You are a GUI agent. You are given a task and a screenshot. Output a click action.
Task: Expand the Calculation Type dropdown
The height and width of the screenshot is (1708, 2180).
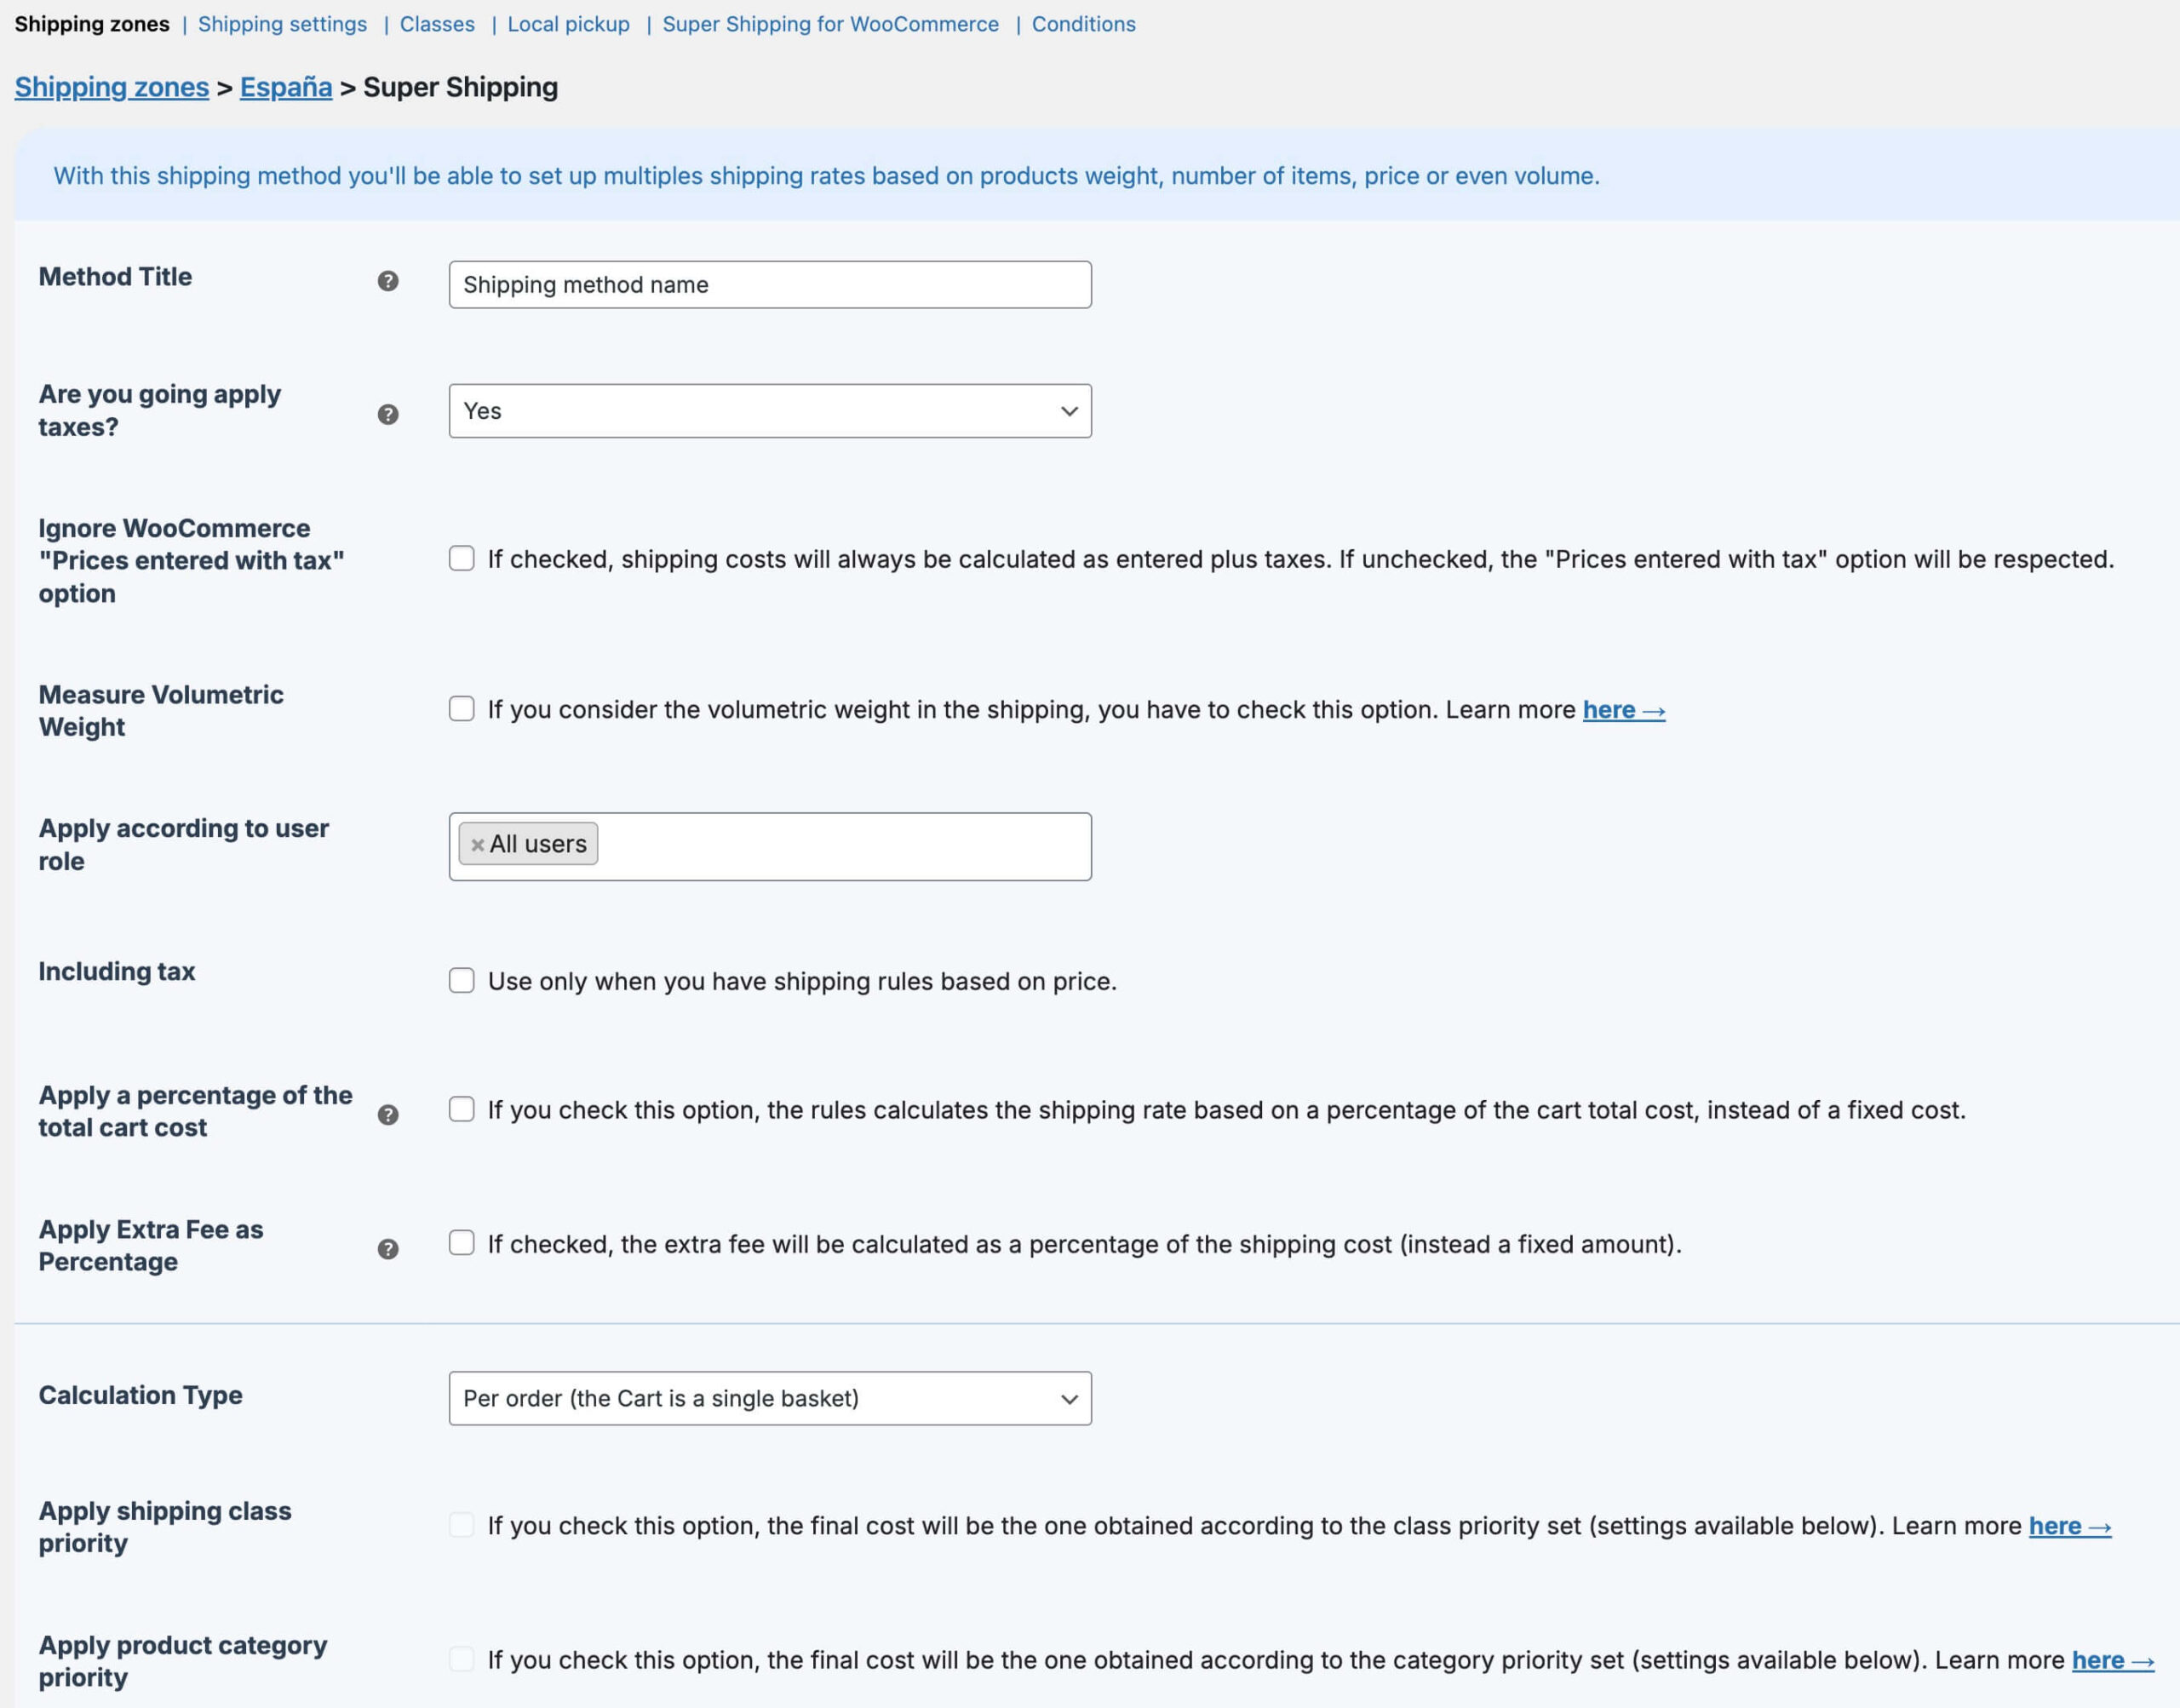click(769, 1398)
